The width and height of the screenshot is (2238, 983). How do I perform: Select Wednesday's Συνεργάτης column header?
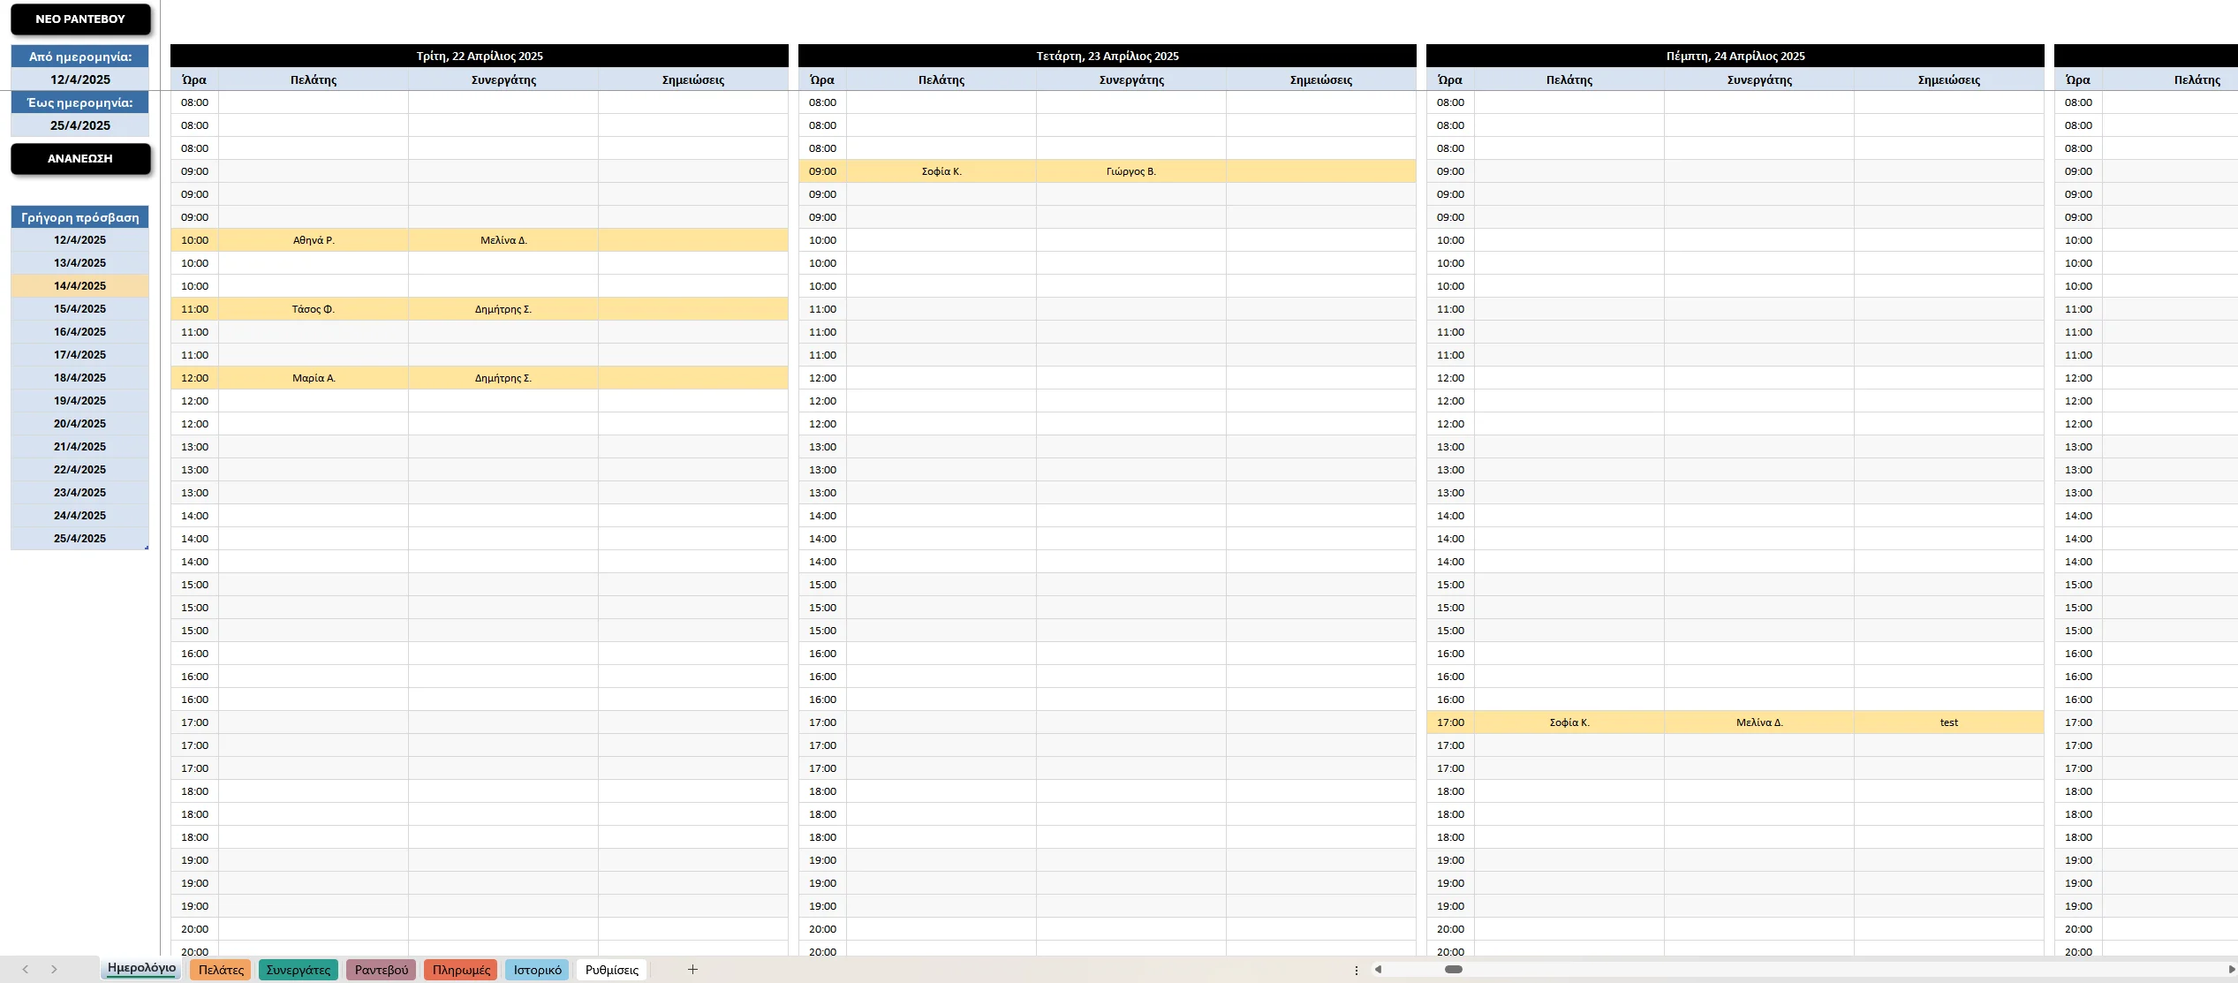(x=1131, y=79)
